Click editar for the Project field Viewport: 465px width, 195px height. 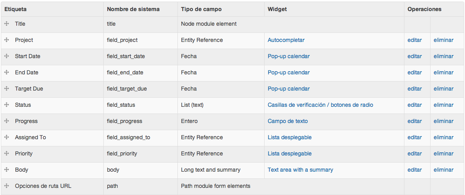tap(415, 40)
